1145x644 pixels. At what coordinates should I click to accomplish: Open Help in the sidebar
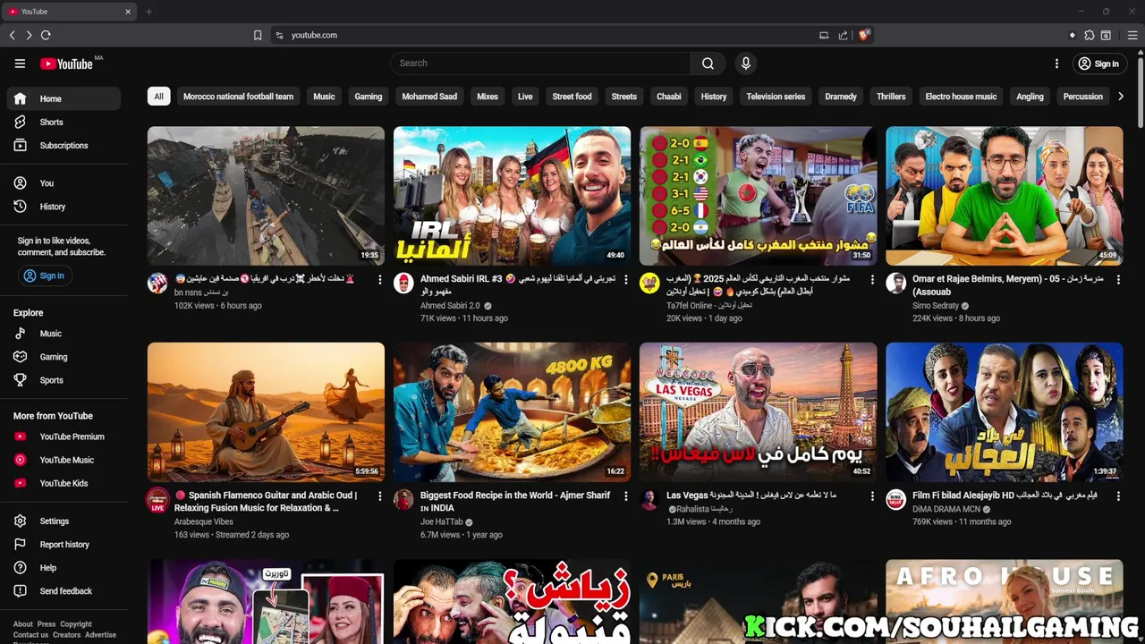tap(63, 567)
